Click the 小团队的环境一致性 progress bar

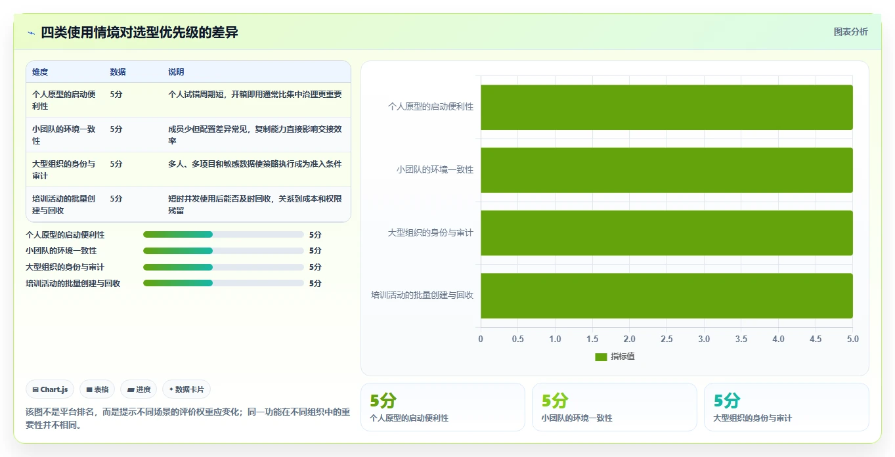(x=223, y=251)
